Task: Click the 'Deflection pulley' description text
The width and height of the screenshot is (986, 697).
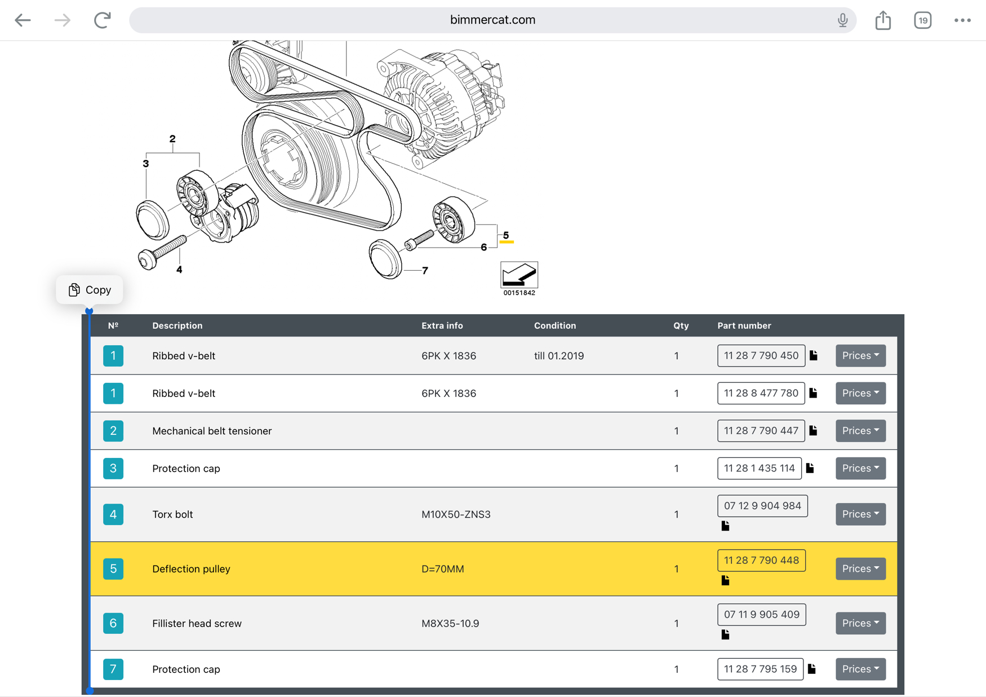Action: click(x=191, y=568)
